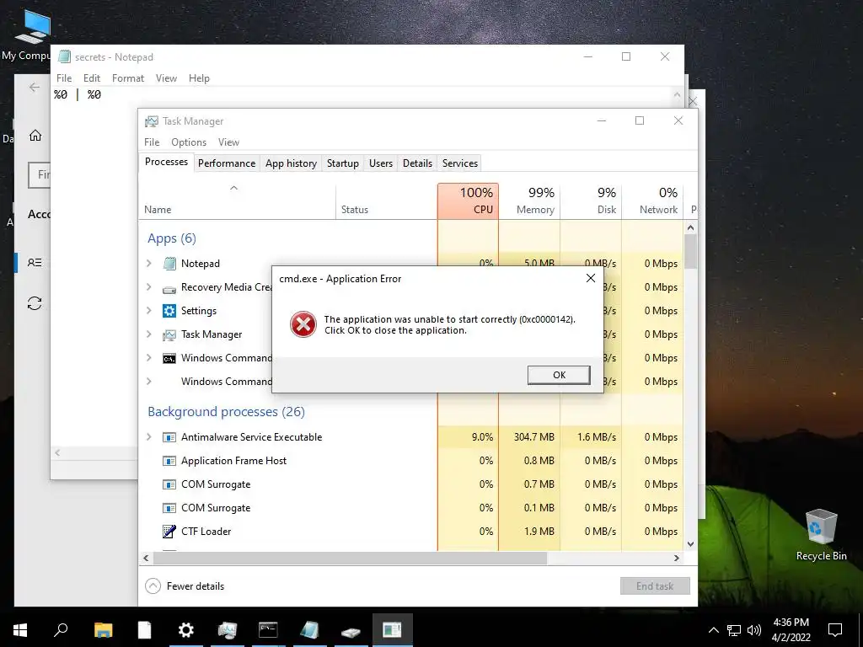Click the network icon in system tray
This screenshot has height=647, width=863.
coord(734,630)
